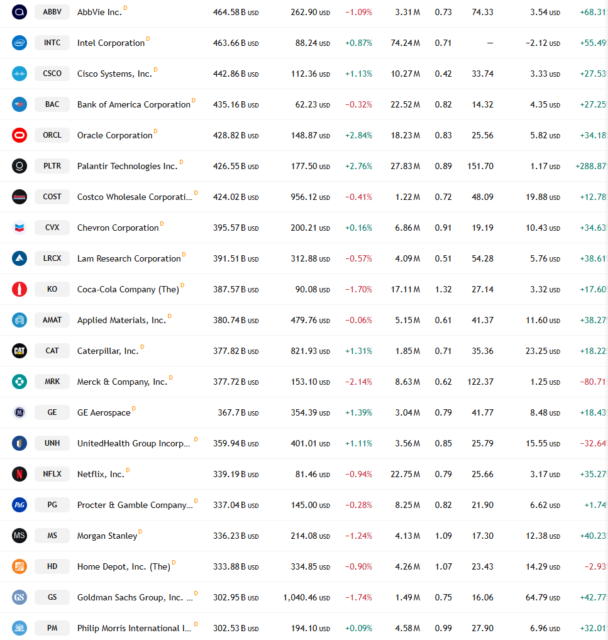Open Home Depot, Inc. (The) link
The height and width of the screenshot is (640, 608).
point(124,566)
